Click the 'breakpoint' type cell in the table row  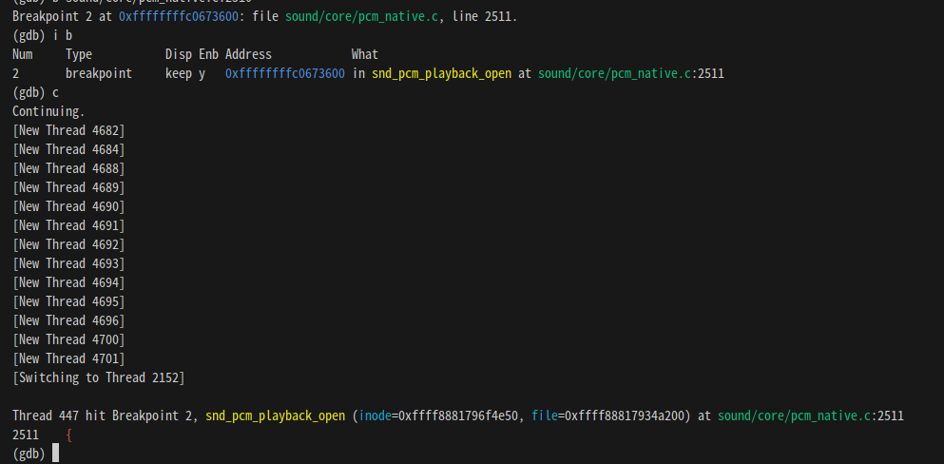99,74
